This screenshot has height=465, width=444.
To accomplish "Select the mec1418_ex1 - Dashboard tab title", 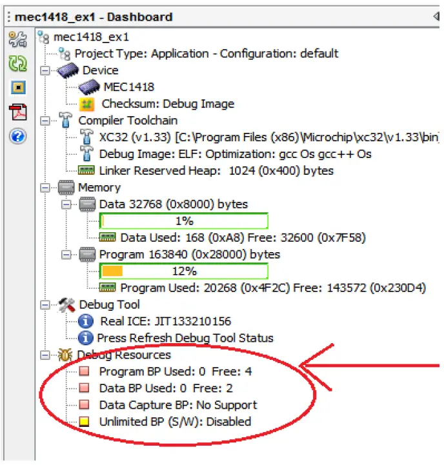I will coord(94,17).
